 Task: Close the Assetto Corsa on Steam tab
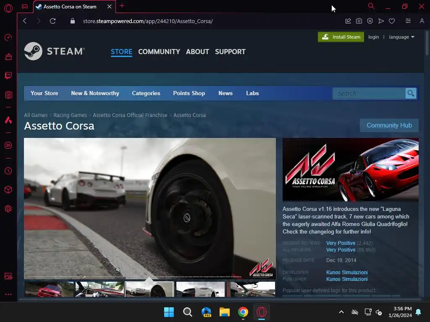(x=110, y=7)
